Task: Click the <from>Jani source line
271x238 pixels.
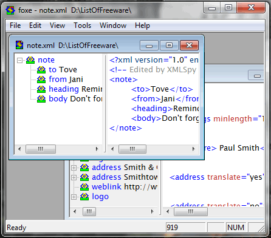Action: [x=165, y=99]
